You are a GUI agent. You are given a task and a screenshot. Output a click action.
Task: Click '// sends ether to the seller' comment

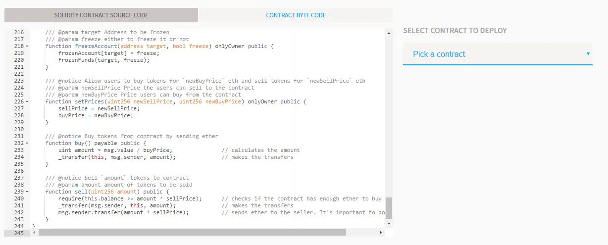click(x=304, y=212)
